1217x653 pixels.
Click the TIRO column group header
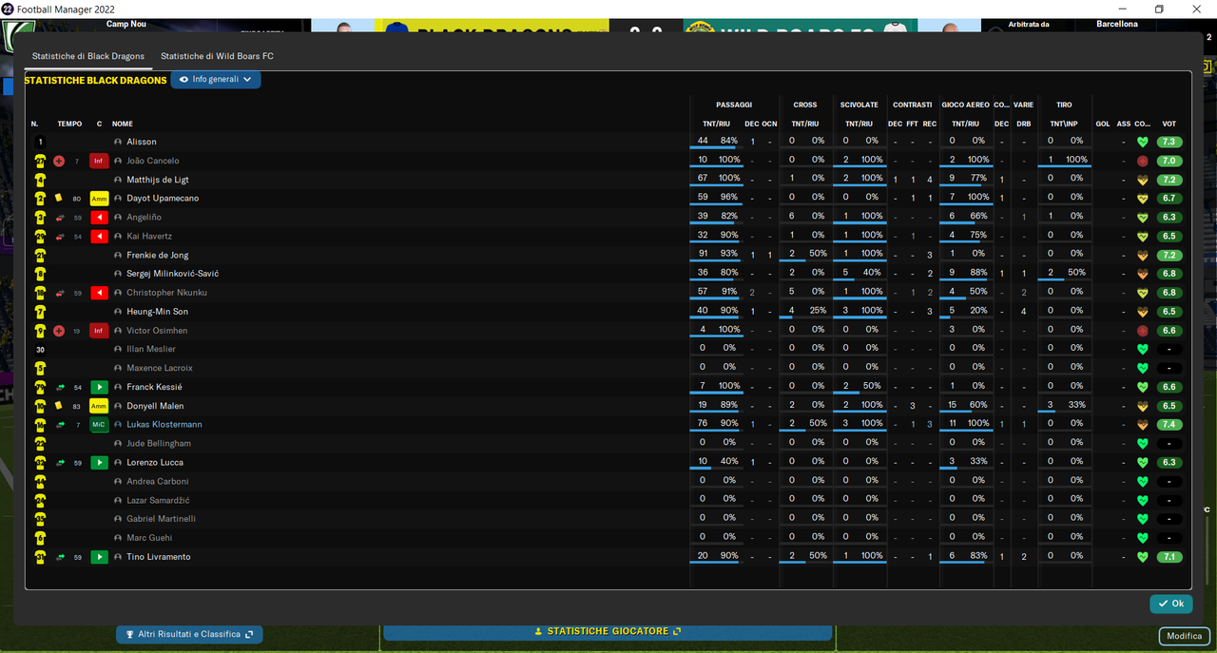coord(1064,105)
